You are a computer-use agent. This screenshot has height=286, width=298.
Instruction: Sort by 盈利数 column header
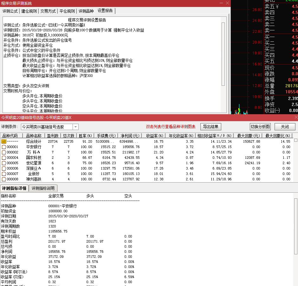tap(53, 136)
